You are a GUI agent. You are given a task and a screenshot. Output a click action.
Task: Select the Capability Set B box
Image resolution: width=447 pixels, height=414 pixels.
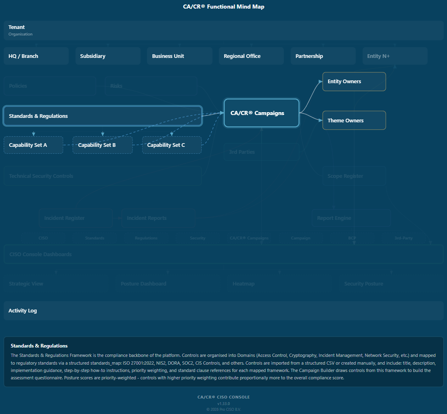103,145
